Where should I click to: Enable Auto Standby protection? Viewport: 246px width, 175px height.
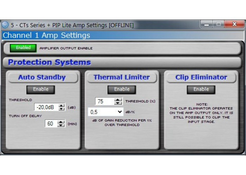(41, 90)
